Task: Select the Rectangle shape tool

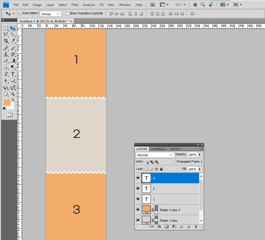Action: [x=13, y=80]
